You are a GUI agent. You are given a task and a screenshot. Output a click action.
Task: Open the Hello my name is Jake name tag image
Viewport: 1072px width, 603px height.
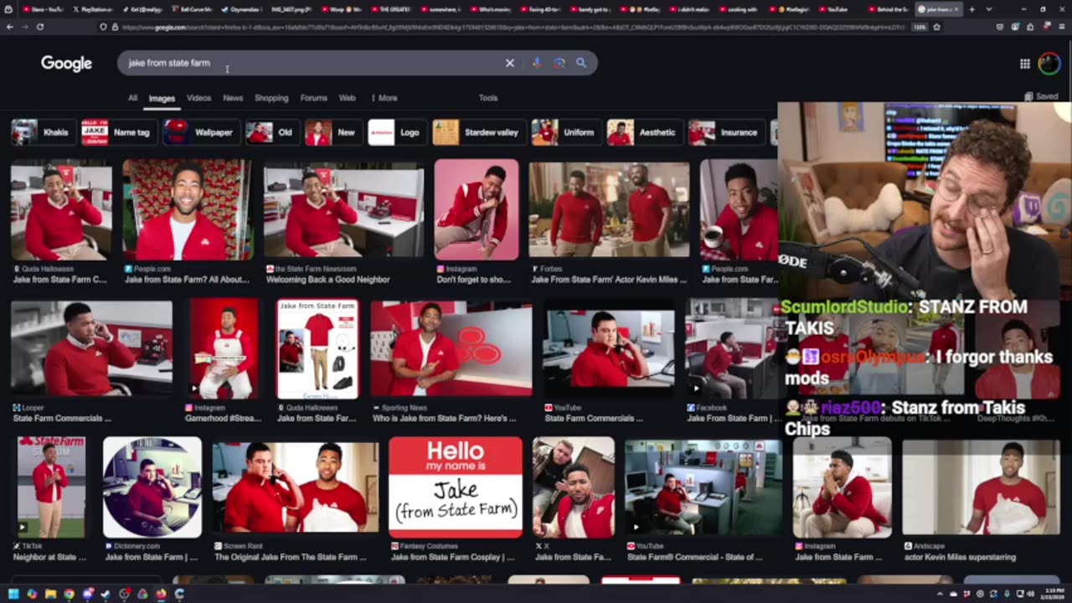pos(456,487)
